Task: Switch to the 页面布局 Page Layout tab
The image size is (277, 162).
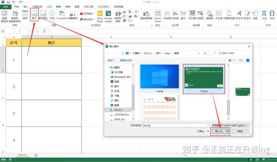Action: 37,7
